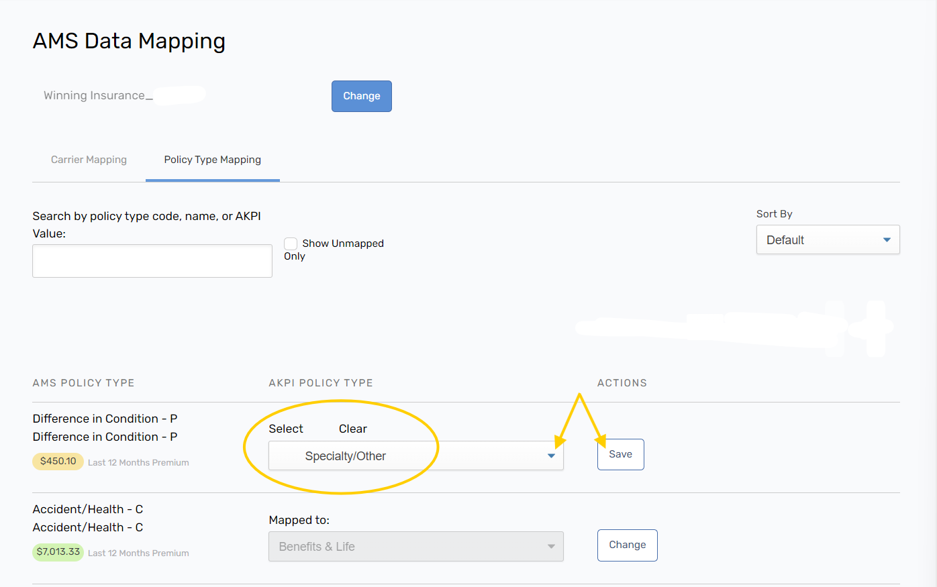Save the Difference in Condition mapping
937x587 pixels.
click(620, 455)
